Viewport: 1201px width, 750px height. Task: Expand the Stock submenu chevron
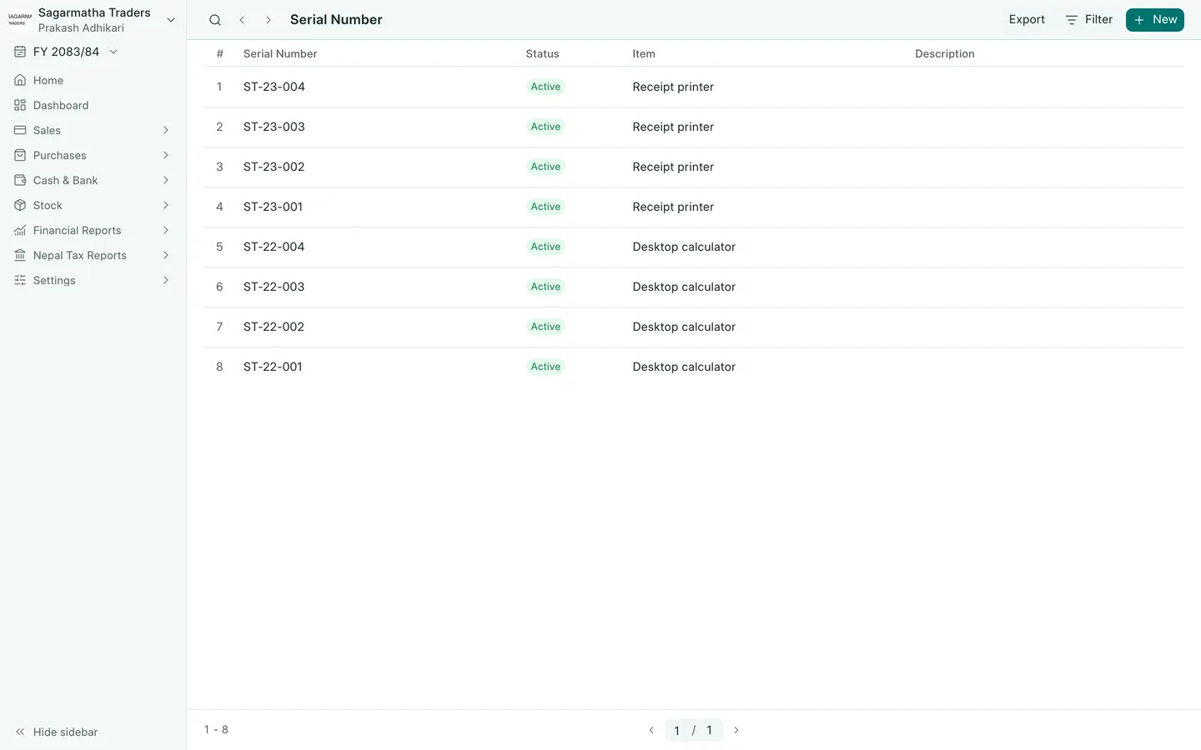[x=166, y=205]
